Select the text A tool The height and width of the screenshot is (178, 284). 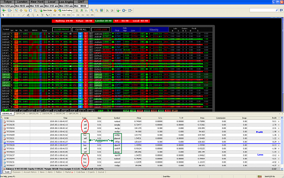(x=38, y=15)
